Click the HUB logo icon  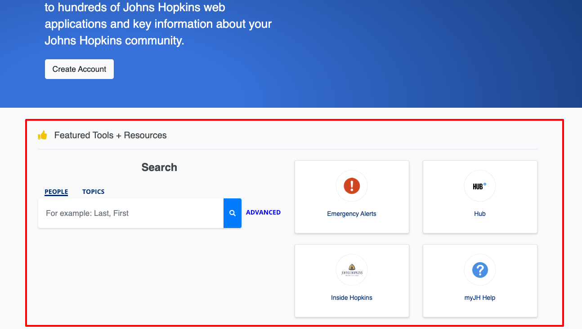pyautogui.click(x=480, y=186)
